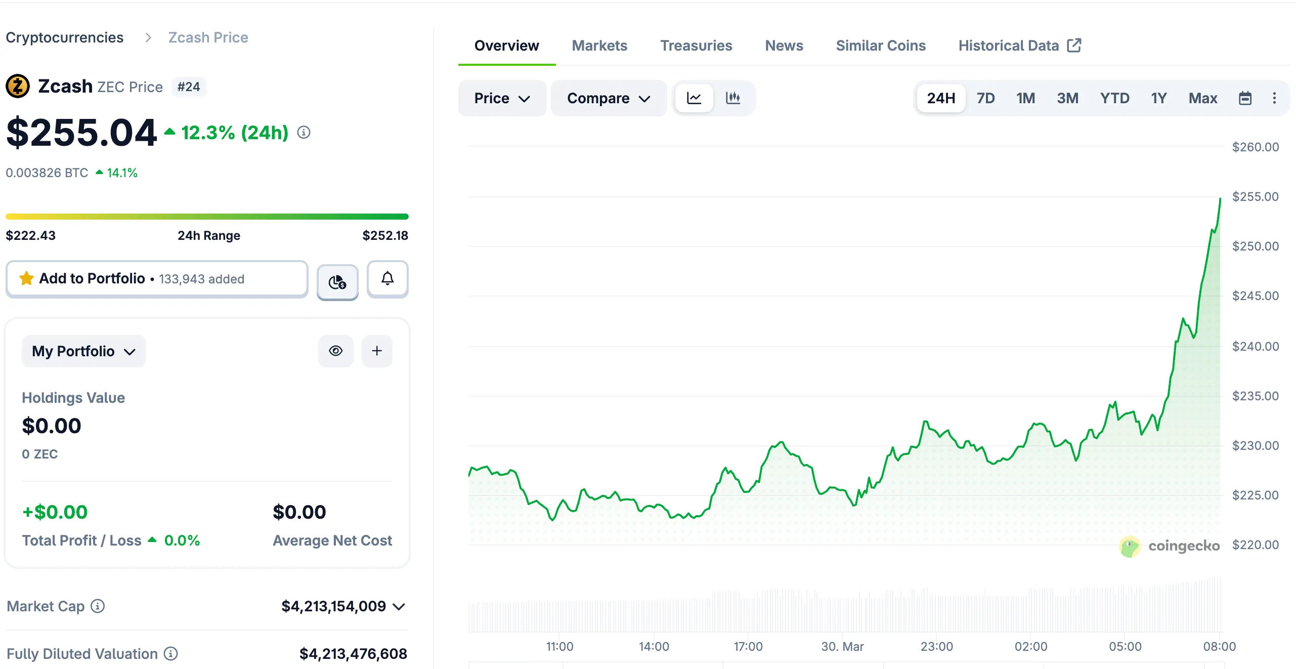Screen dimensions: 1296x669
Task: Click Add to Portfolio button
Action: [x=157, y=279]
